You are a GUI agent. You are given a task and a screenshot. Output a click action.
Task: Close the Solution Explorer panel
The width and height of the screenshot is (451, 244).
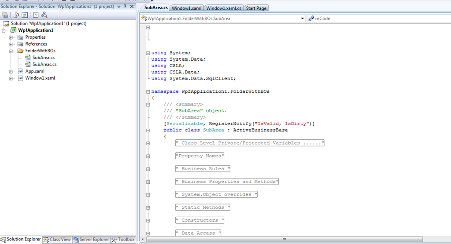point(132,6)
